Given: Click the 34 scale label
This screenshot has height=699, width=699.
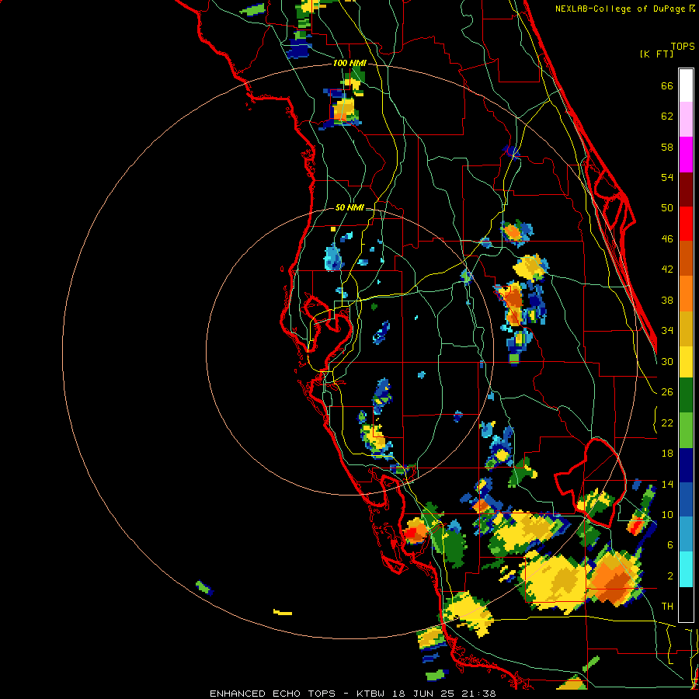Looking at the screenshot, I should 667,331.
